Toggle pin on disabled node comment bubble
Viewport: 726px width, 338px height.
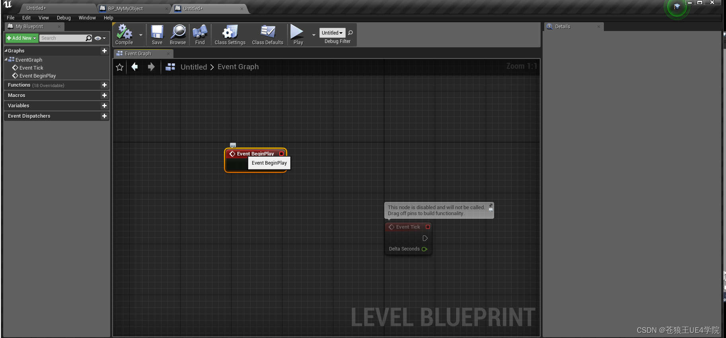tap(491, 205)
